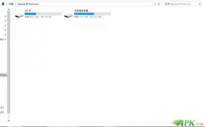Expand the chevron before 本機 in path
Viewport: 205px width, 127px height.
point(6,4)
